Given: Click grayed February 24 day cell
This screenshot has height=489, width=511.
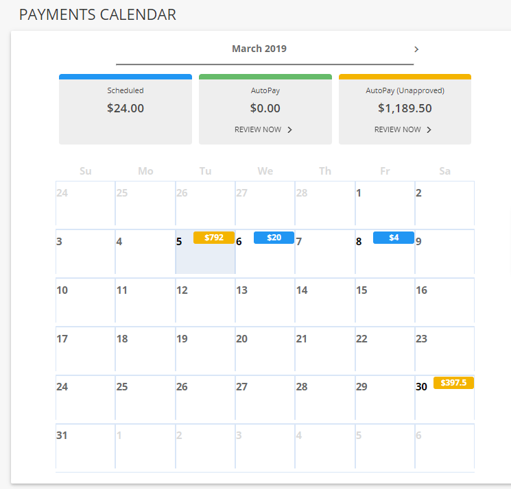Looking at the screenshot, I should [x=85, y=203].
